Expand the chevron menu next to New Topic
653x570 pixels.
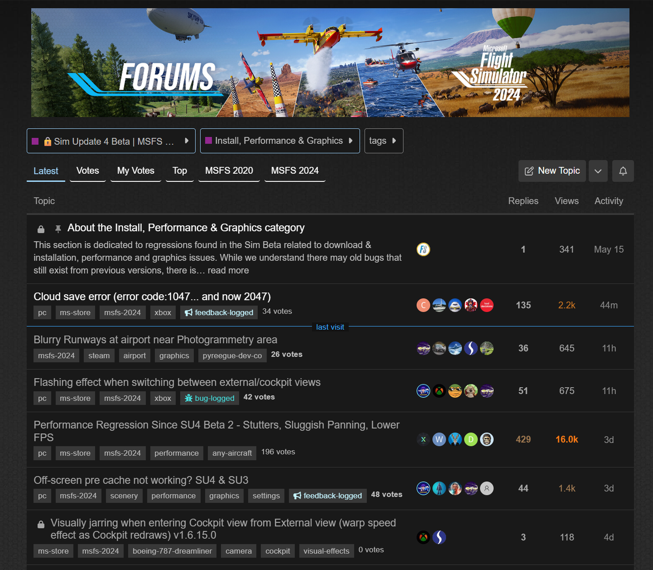(598, 171)
